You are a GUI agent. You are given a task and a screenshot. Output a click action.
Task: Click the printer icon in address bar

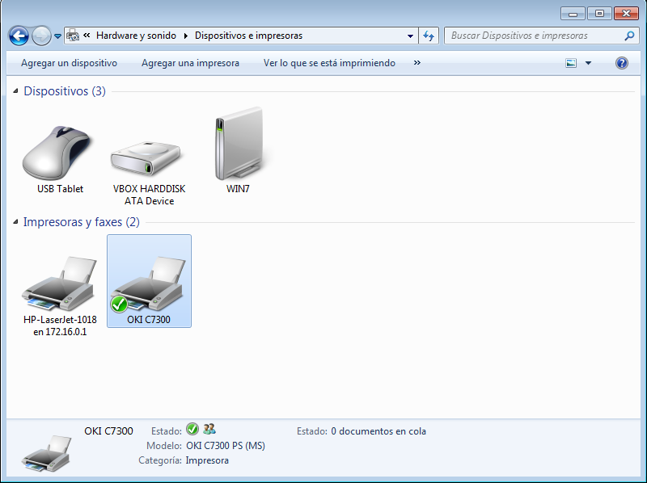(73, 36)
